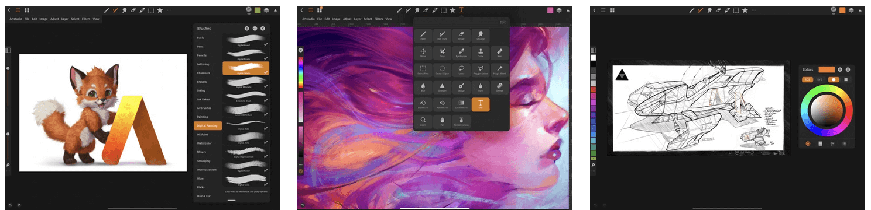Image resolution: width=871 pixels, height=210 pixels.
Task: Open the Layer menu in the portrait screenshot
Action: tap(358, 19)
